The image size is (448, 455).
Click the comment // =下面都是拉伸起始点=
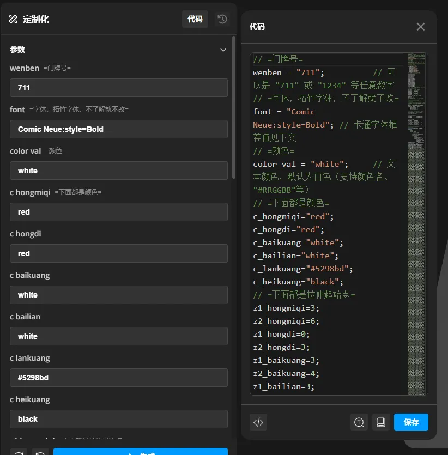click(x=304, y=295)
